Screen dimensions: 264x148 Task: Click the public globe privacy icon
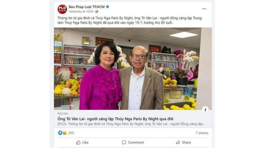(97, 12)
